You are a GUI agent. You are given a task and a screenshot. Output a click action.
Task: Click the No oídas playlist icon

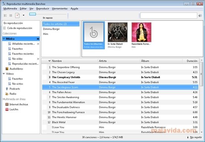(9, 59)
